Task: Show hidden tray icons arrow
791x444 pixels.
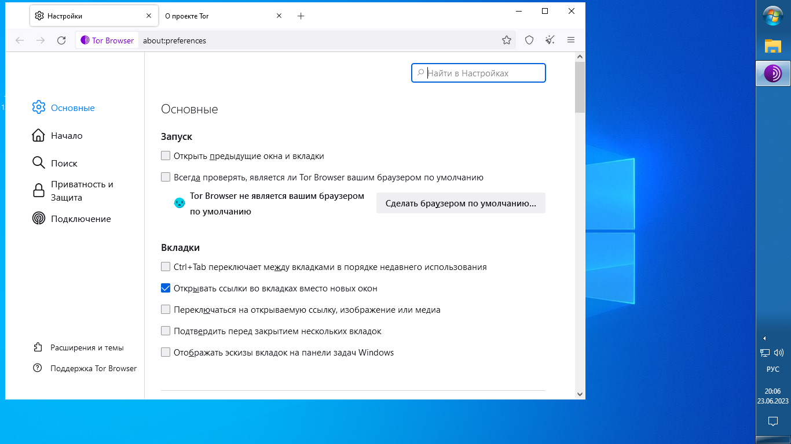Action: tap(764, 338)
